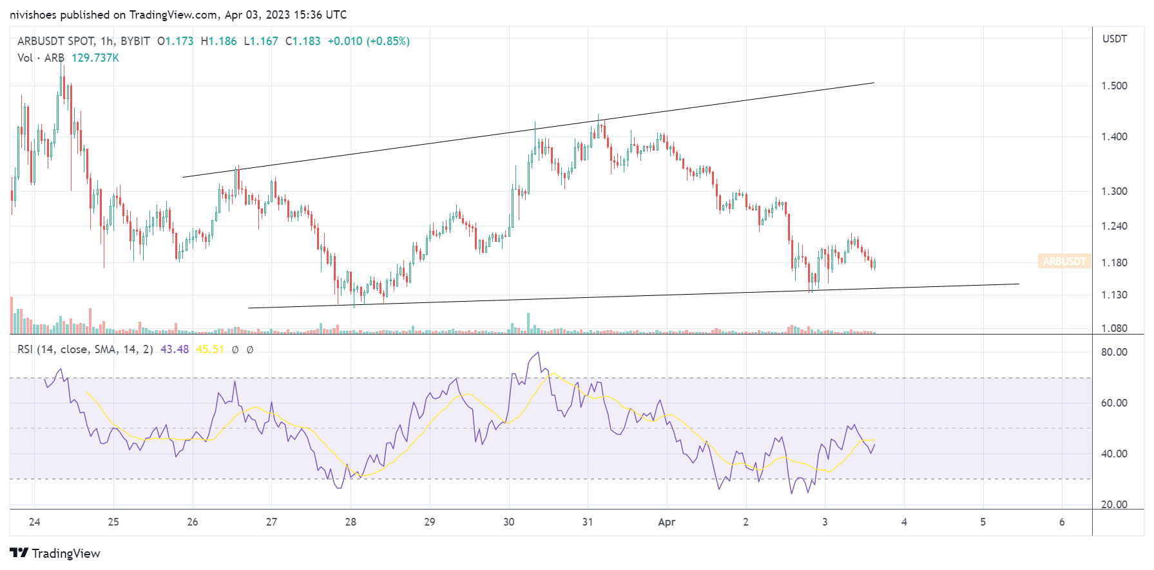Open the USDT currency label on price axis
This screenshot has width=1154, height=570.
(x=1114, y=39)
